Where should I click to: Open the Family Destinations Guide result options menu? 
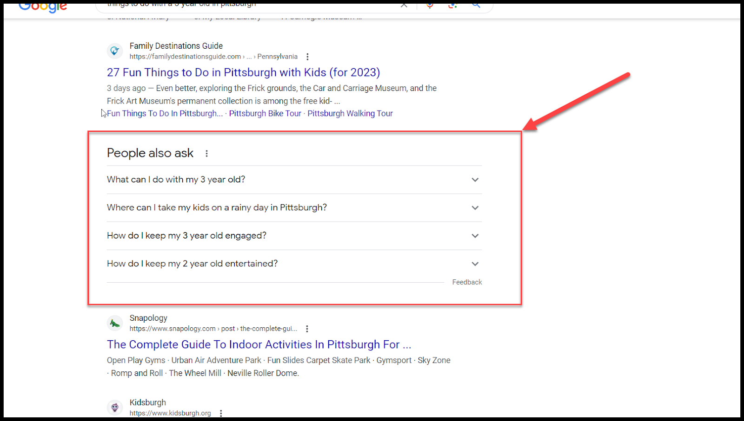coord(307,57)
